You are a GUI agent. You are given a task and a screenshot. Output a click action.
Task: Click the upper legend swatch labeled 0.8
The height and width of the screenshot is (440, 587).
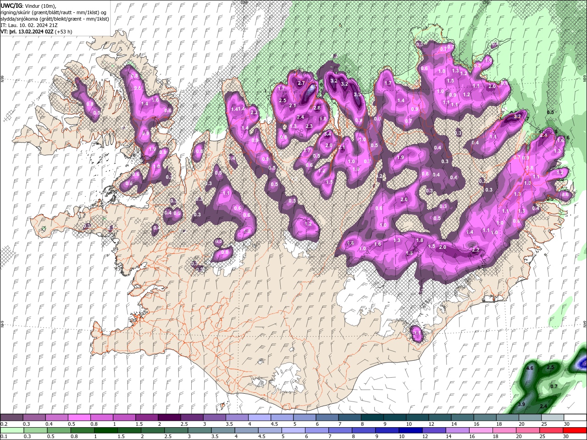(x=102, y=418)
